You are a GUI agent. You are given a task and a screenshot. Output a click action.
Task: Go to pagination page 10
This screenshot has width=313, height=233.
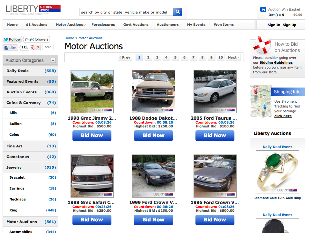pos(220,57)
